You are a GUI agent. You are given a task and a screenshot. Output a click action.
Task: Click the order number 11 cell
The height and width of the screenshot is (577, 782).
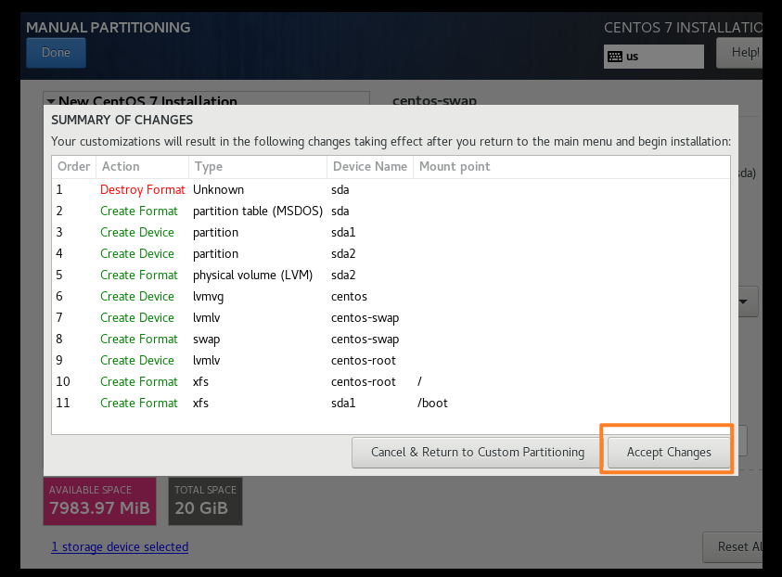coord(63,403)
